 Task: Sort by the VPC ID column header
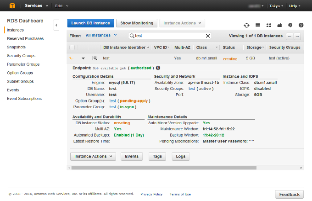tap(162, 48)
